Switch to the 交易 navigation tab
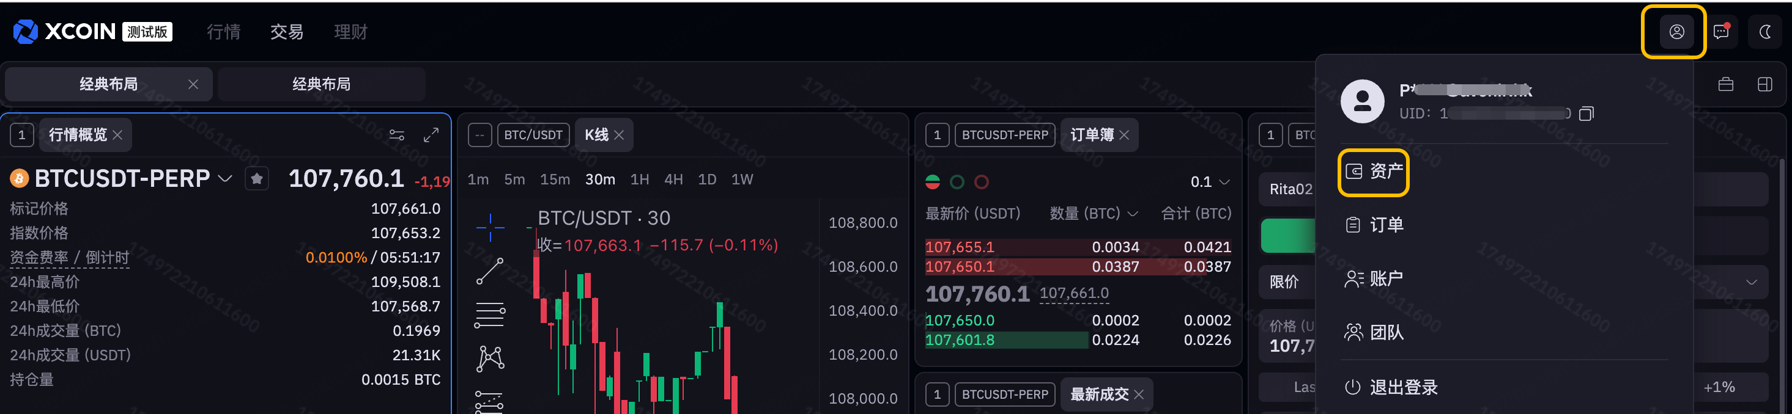1792x414 pixels. [x=287, y=32]
